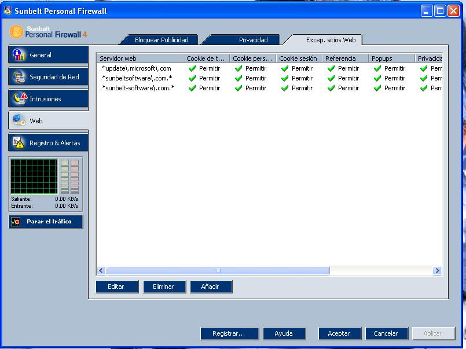The image size is (466, 349).
Task: Click the title bar application icon
Action: [8, 10]
